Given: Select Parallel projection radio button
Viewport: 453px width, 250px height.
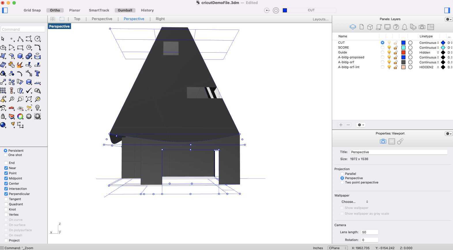Looking at the screenshot, I should [342, 174].
